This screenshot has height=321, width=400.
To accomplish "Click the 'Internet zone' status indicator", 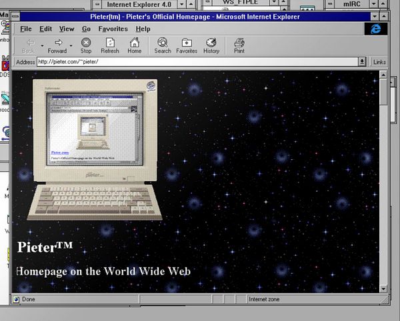I will (264, 299).
